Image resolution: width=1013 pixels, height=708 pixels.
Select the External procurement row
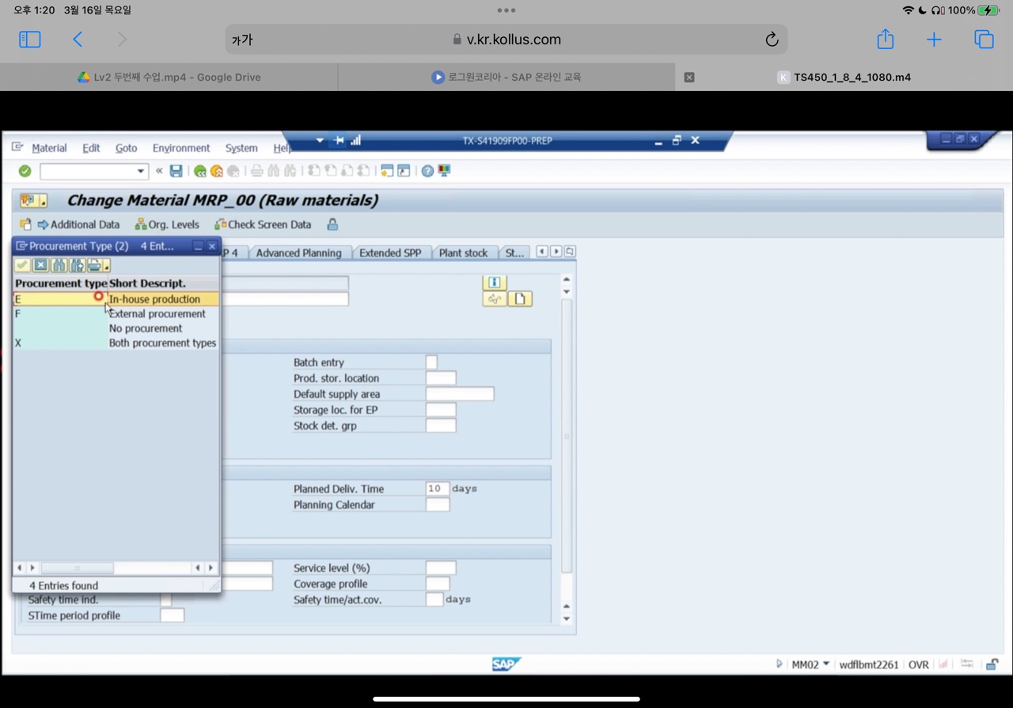tap(116, 314)
